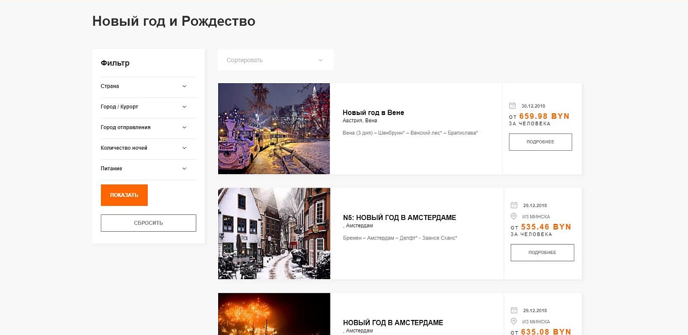This screenshot has width=688, height=335.
Task: Open the Сортировать dropdown
Action: tap(276, 60)
